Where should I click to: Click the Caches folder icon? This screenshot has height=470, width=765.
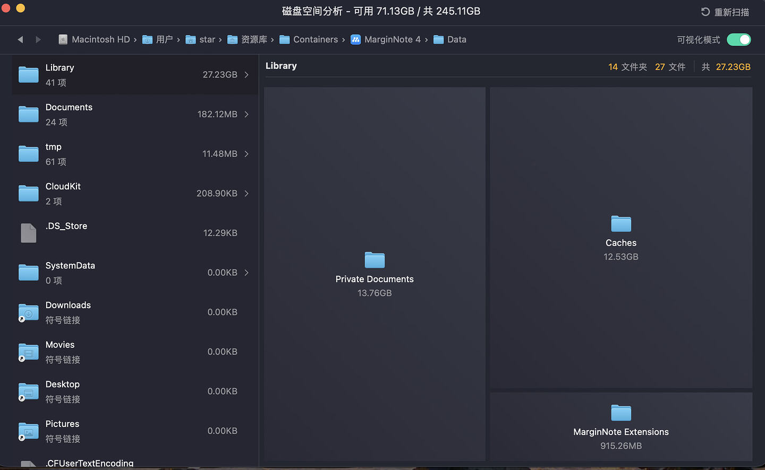tap(621, 224)
